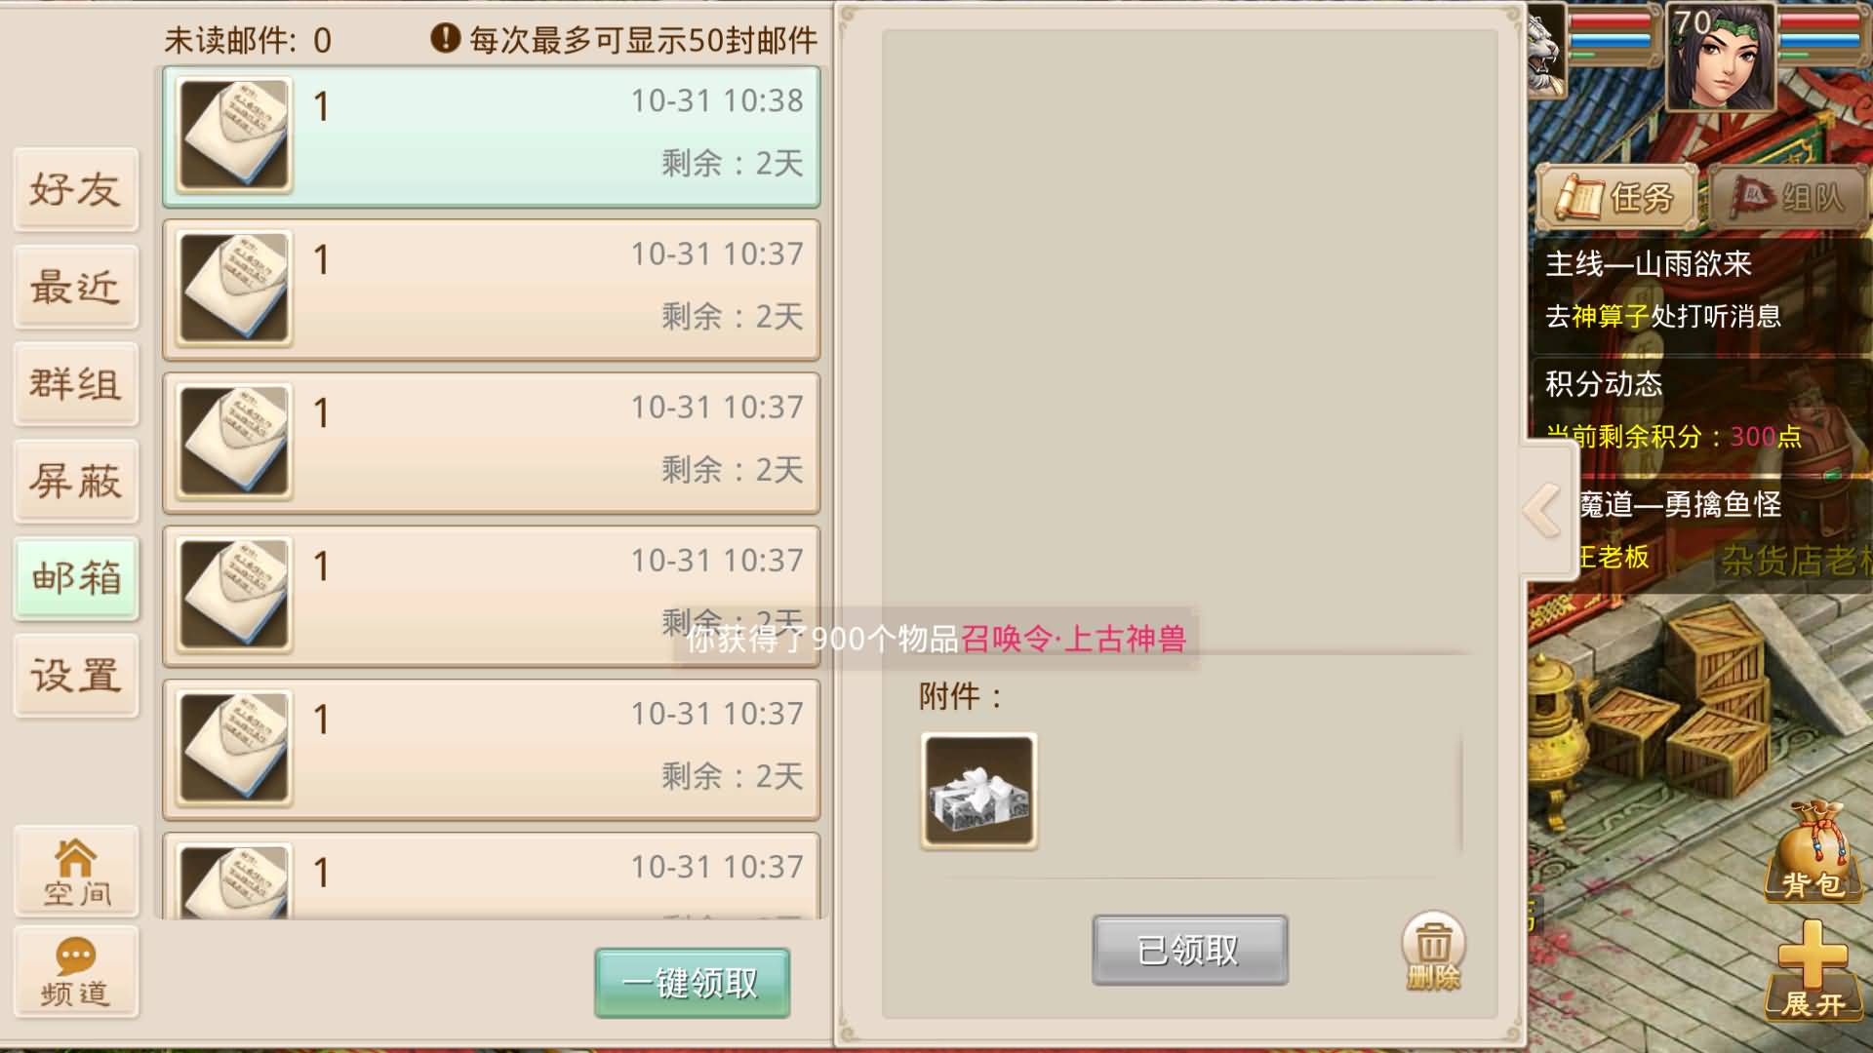Image resolution: width=1873 pixels, height=1053 pixels.
Task: Click the 已领取 claimed button
Action: pyautogui.click(x=1189, y=950)
